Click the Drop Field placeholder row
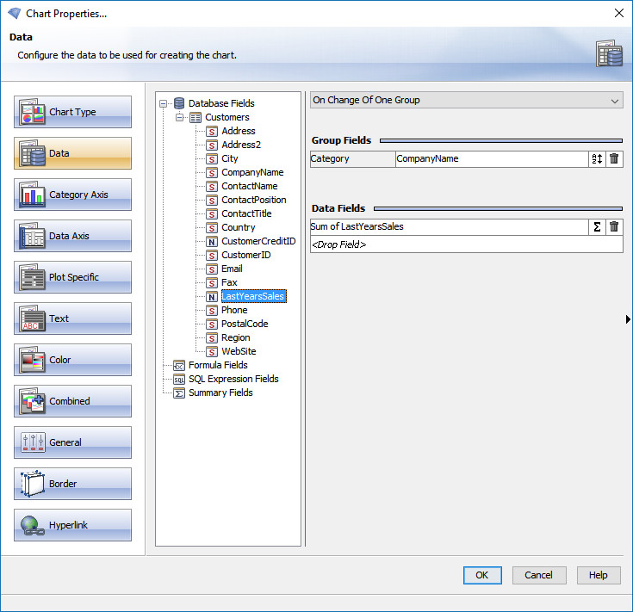Screen dimensions: 633x612 466,244
